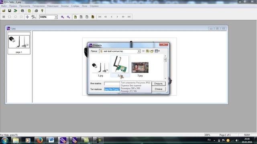257x144 pixels.
Task: Click the double-left rewind navigation arrow
Action: [x=106, y=17]
